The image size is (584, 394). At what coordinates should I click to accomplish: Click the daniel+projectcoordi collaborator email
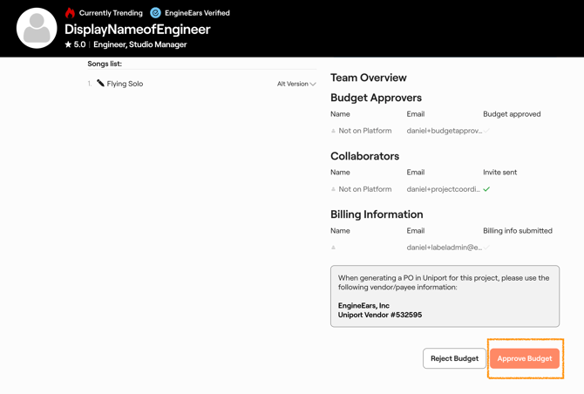tap(443, 189)
